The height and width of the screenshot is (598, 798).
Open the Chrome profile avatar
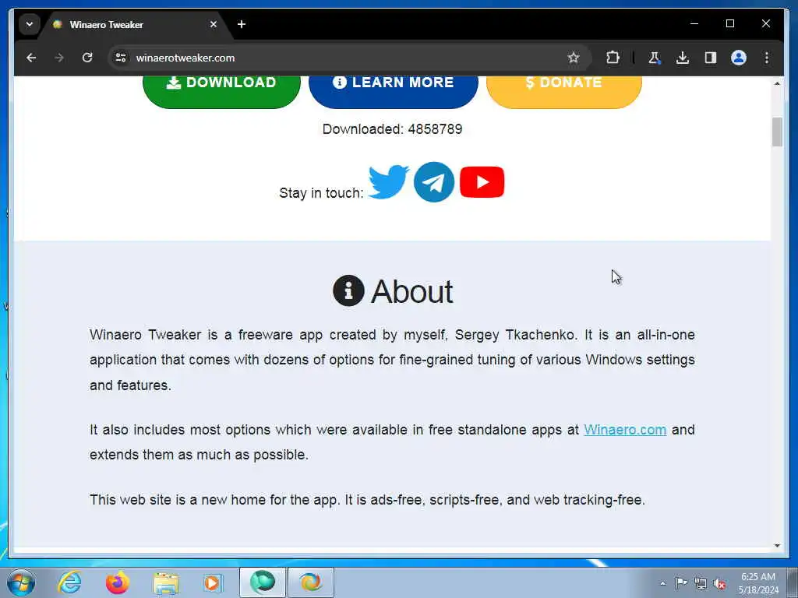click(x=739, y=58)
